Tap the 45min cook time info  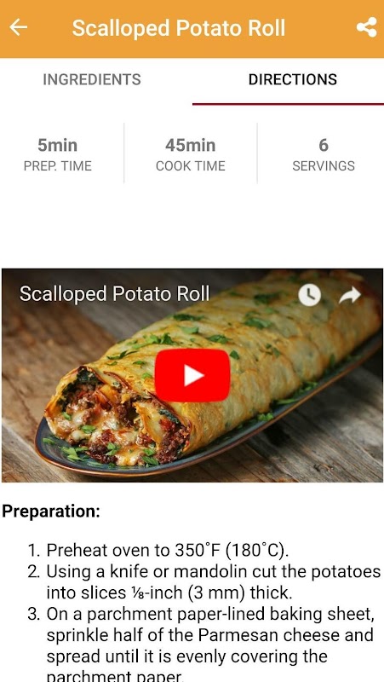(x=190, y=153)
